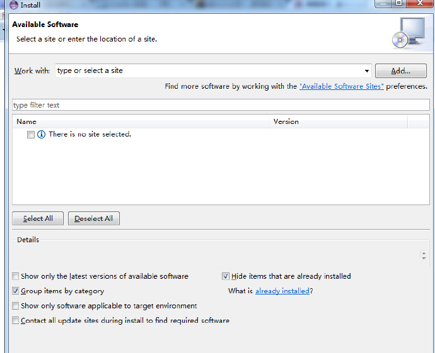
Task: Open the 'Work with' site dropdown arrow
Action: [367, 71]
